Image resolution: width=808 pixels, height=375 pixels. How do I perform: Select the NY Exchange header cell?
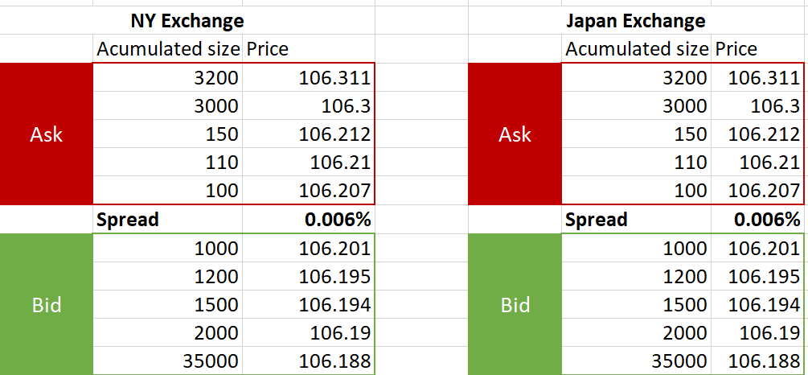(x=187, y=21)
